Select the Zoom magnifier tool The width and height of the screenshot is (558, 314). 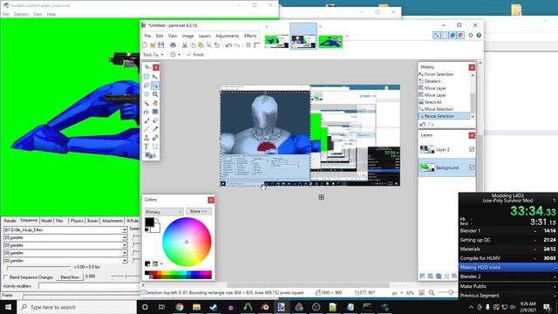pyautogui.click(x=155, y=94)
